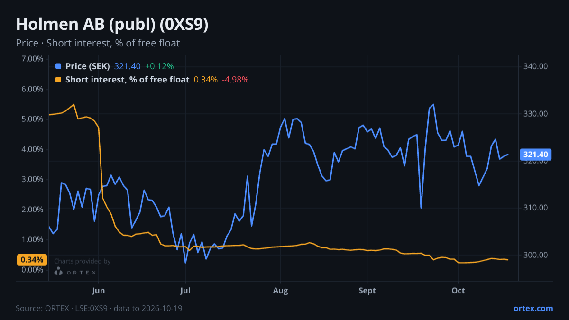Click the 4.00% left axis label
Screen dimensions: 569x320
pos(32,149)
